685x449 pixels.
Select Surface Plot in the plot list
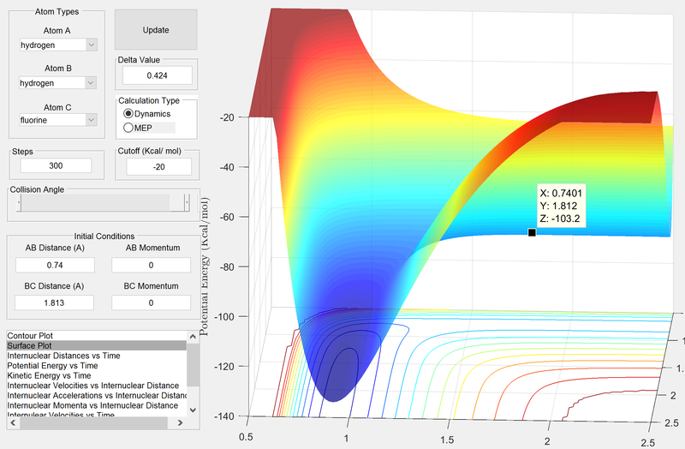(97, 345)
